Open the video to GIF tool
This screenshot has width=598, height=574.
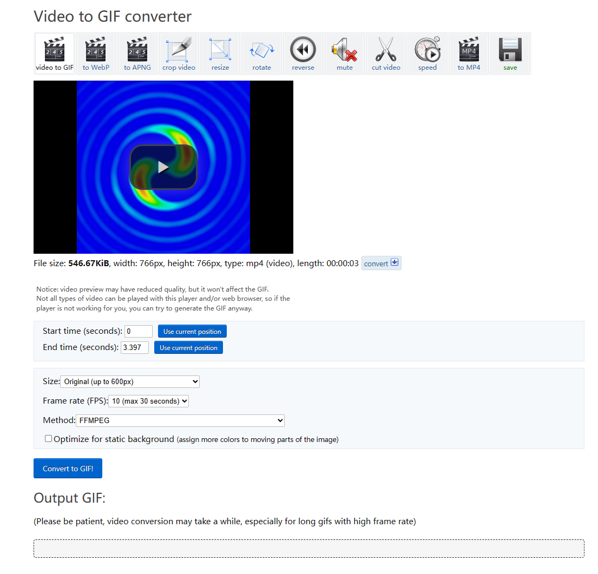click(55, 54)
